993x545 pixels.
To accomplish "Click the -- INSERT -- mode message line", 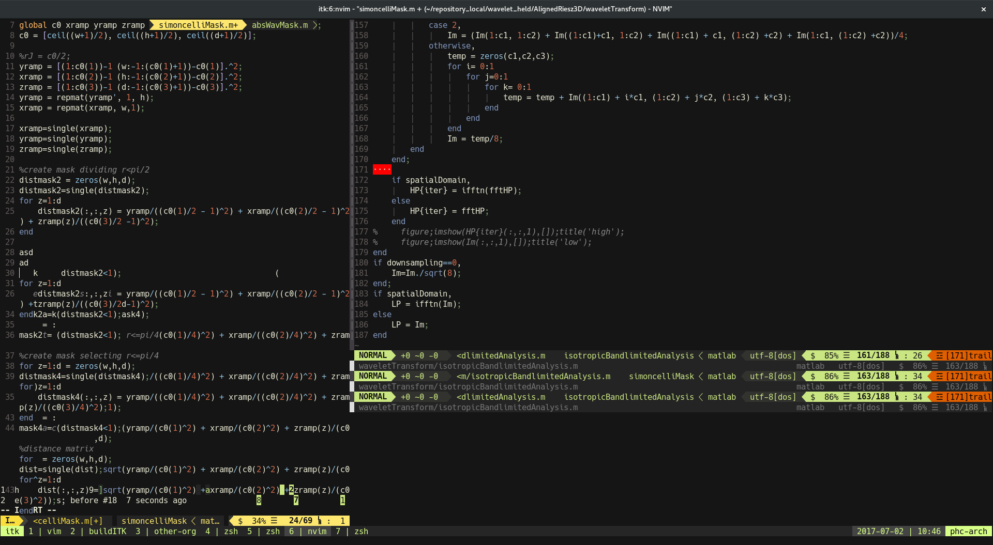I will [x=28, y=510].
